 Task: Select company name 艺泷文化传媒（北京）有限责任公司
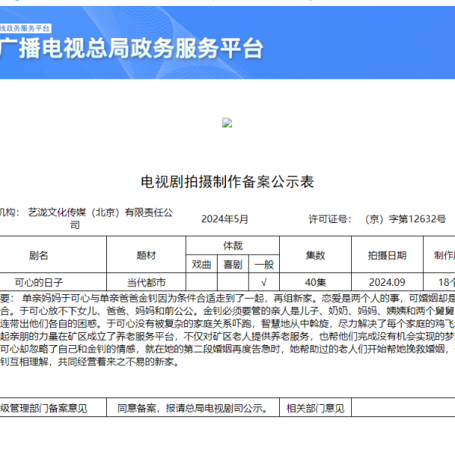pos(100,218)
